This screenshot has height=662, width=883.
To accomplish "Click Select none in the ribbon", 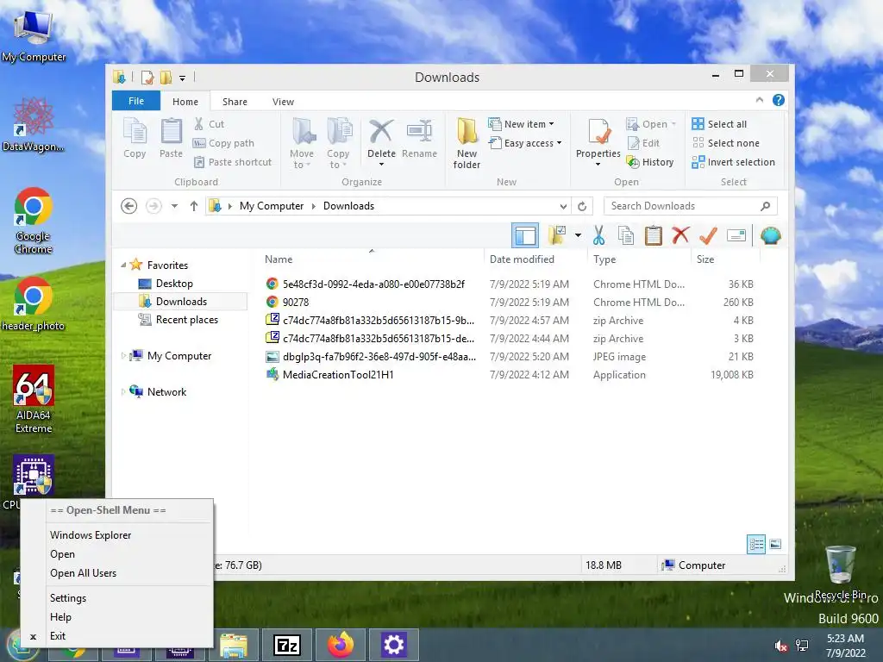I will point(725,143).
